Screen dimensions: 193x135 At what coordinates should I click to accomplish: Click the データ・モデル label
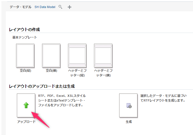(20, 7)
